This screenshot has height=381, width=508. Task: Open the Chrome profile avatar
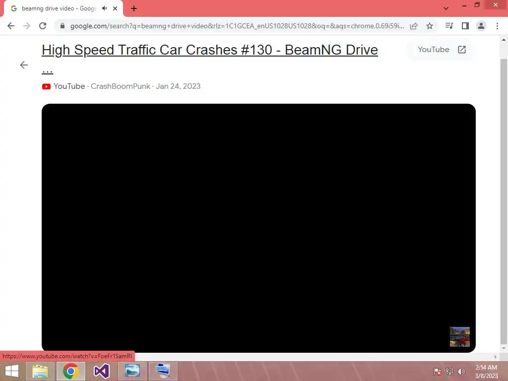pyautogui.click(x=481, y=26)
